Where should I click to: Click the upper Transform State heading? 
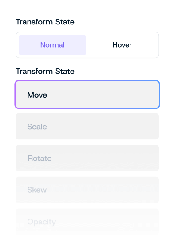click(x=45, y=22)
